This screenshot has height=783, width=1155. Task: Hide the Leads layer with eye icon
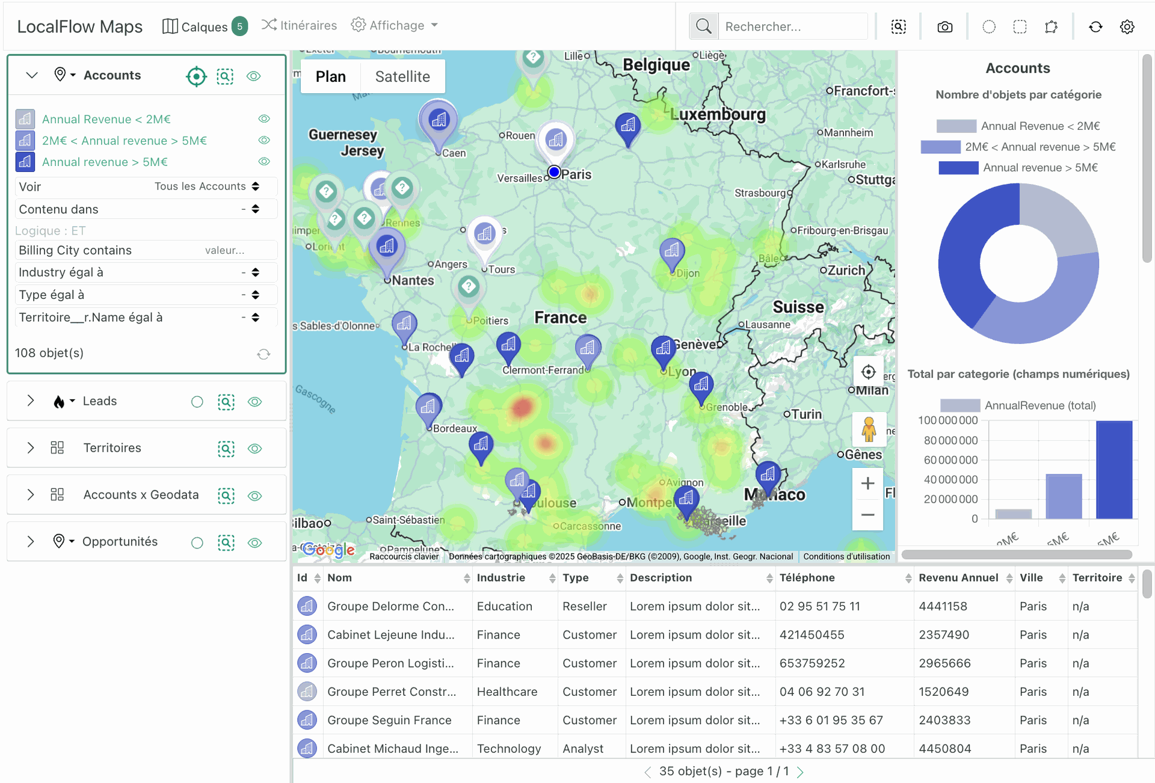click(x=255, y=402)
